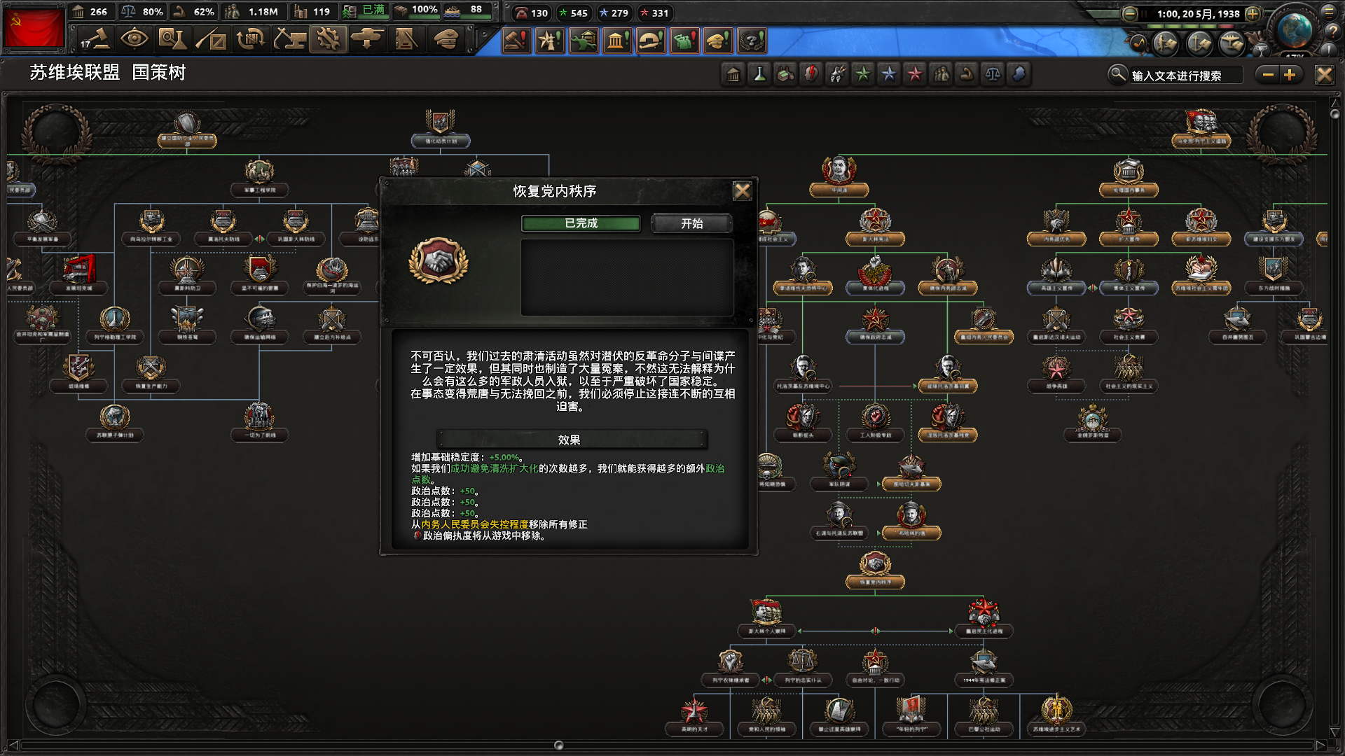The height and width of the screenshot is (756, 1345).
Task: Decrease game speed with the minus button
Action: pos(1130,13)
